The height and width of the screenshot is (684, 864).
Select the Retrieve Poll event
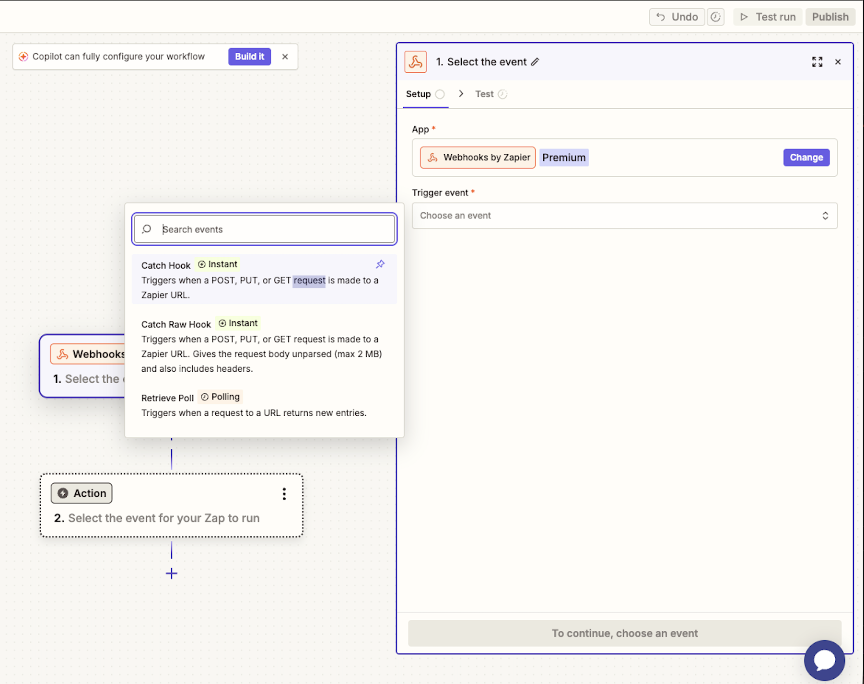point(264,405)
